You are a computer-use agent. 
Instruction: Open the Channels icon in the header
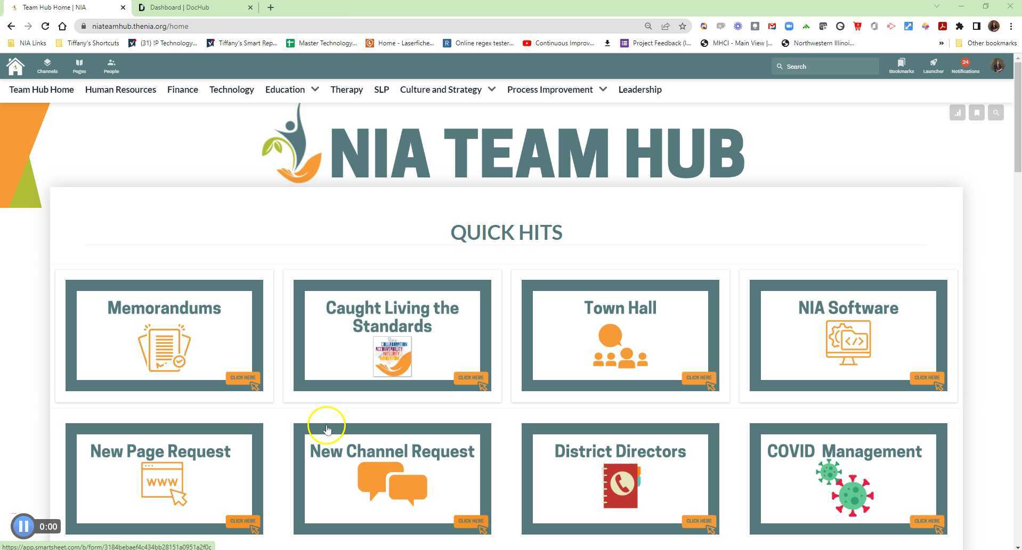47,66
